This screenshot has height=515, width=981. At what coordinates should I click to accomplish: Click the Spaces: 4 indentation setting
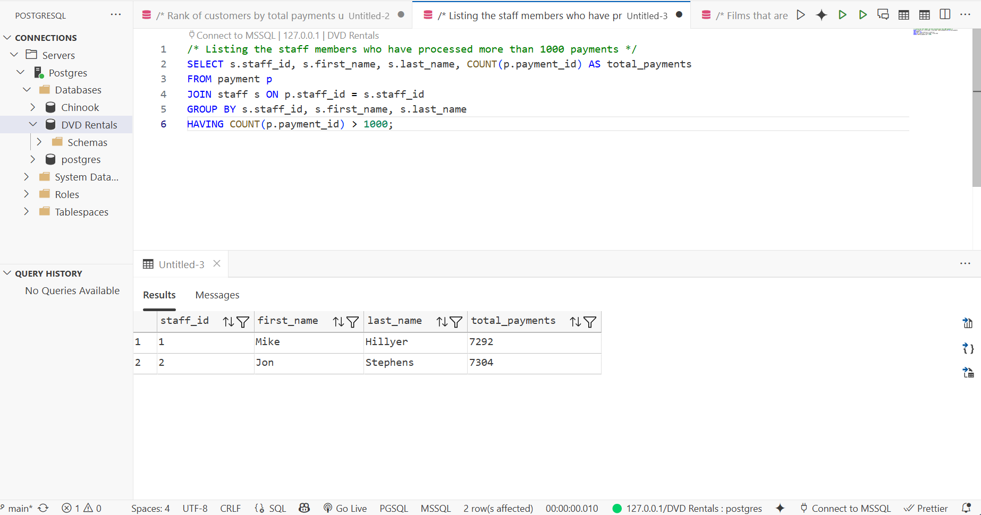(x=150, y=508)
